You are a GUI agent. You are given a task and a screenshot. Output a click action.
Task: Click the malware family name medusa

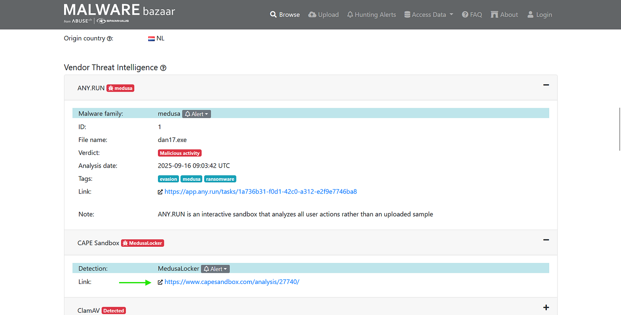click(x=169, y=114)
